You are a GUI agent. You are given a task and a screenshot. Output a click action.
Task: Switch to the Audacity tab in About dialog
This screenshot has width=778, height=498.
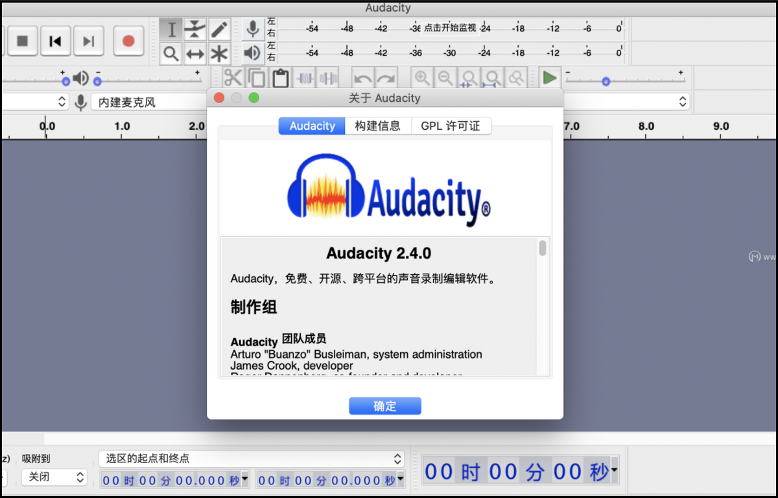[312, 126]
